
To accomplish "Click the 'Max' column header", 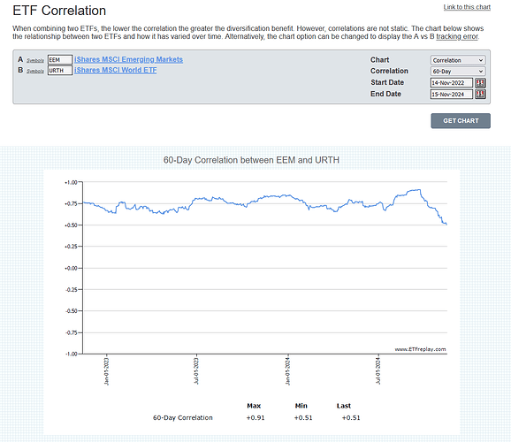I will pos(254,406).
